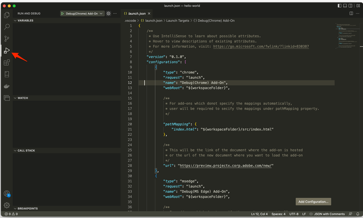363x218 pixels.
Task: Toggle the bottom panel layout icon
Action: [345, 6]
